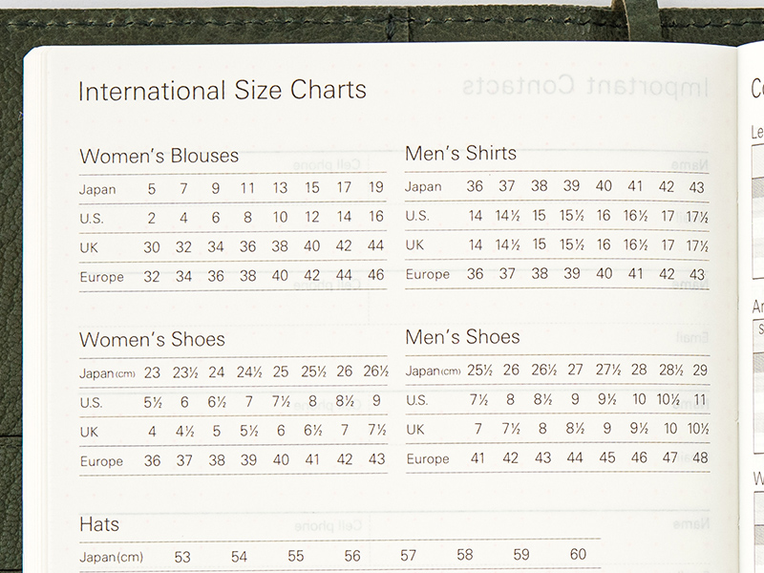Image resolution: width=764 pixels, height=573 pixels.
Task: Click the International Size Charts title
Action: click(x=222, y=91)
